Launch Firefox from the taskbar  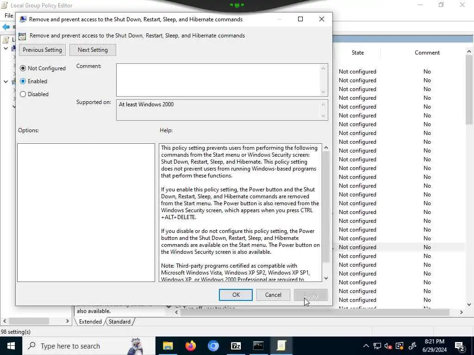(x=190, y=346)
